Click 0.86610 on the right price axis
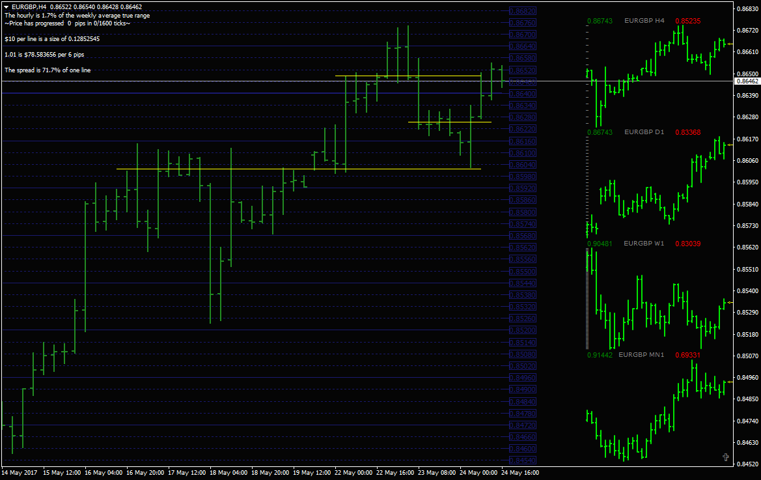 click(747, 52)
